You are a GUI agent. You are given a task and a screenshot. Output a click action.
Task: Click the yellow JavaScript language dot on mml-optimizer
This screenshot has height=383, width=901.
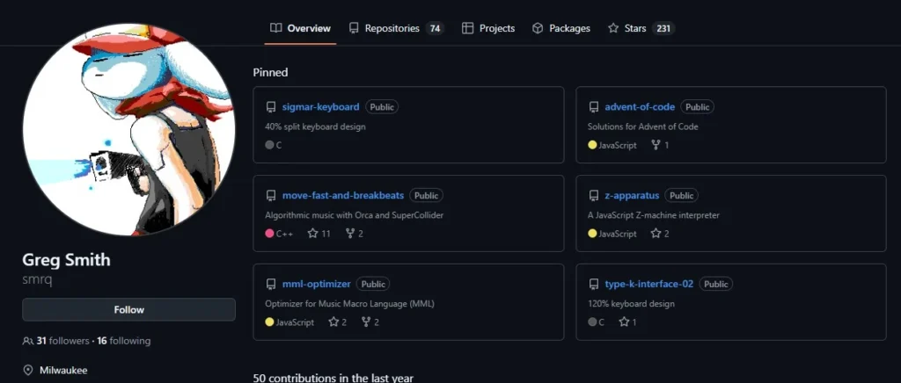pos(269,322)
